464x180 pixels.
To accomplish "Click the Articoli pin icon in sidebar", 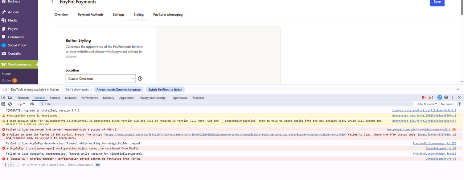I will click(x=4, y=12).
